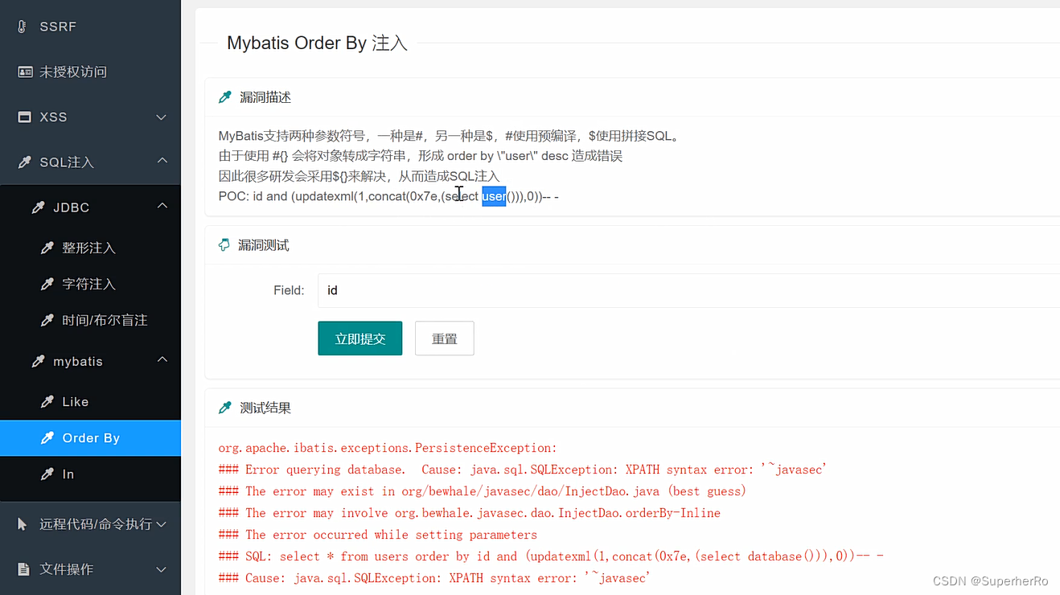Screen dimensions: 1060x595
Task: Click the highlighted word user in POC
Action: click(x=494, y=196)
